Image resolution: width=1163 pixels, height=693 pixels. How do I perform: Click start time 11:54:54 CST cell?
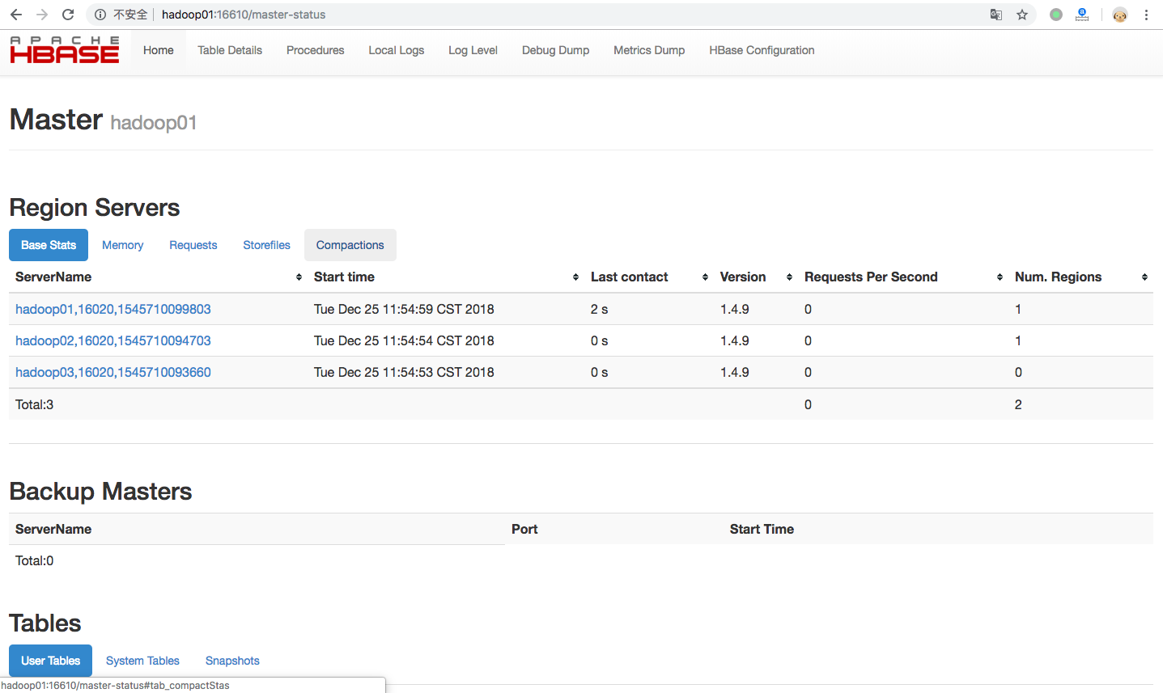point(404,340)
